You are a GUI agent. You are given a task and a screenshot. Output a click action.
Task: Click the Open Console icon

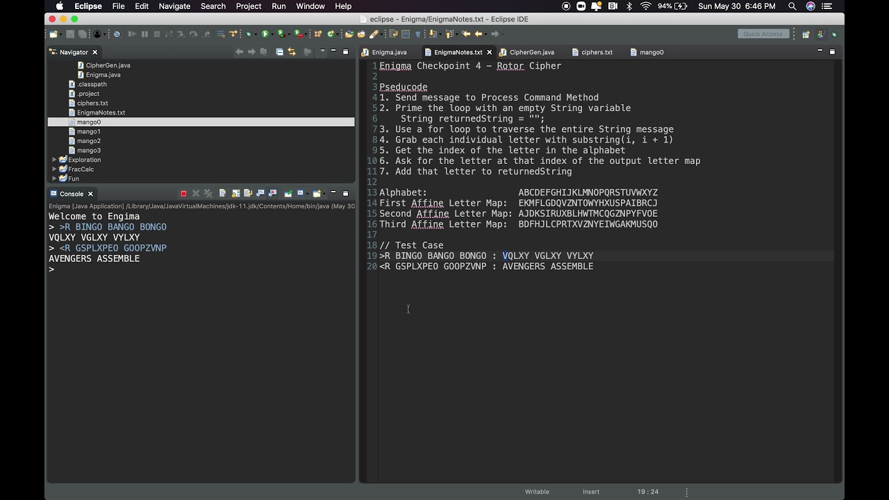317,194
